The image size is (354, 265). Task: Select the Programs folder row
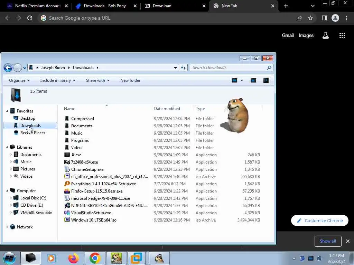click(162, 140)
